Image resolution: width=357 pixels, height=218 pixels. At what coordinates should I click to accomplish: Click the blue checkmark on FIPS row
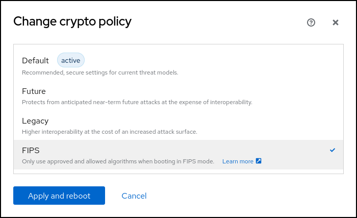pyautogui.click(x=333, y=150)
